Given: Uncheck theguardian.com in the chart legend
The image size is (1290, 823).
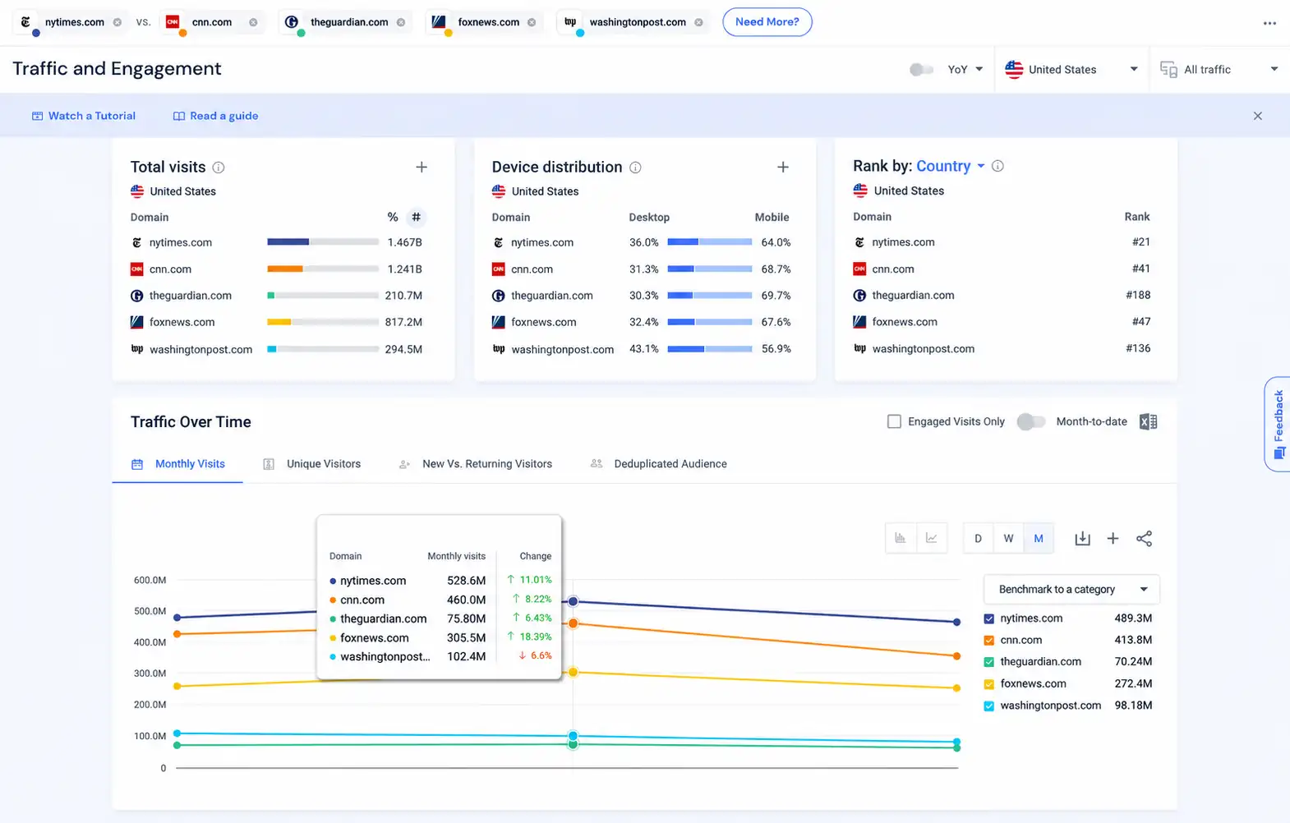Looking at the screenshot, I should 988,662.
